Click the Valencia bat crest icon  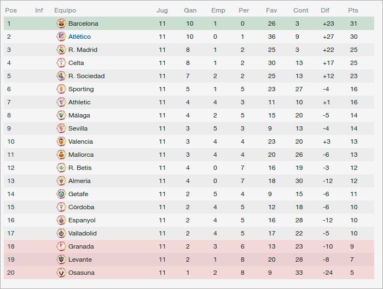tap(61, 141)
